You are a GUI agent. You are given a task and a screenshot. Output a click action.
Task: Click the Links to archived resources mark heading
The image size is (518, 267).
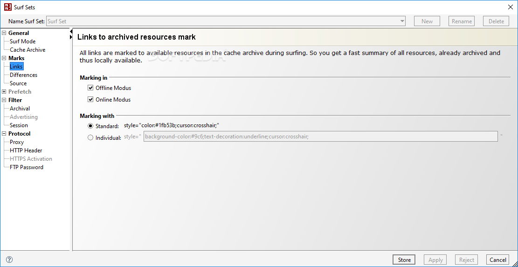pyautogui.click(x=137, y=37)
